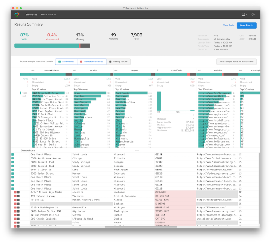This screenshot has width=271, height=243.
Task: Click the 13% Missing statistic
Action: [x=80, y=37]
